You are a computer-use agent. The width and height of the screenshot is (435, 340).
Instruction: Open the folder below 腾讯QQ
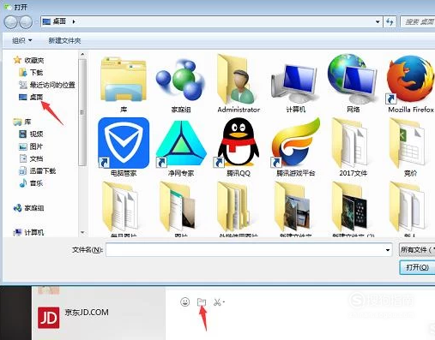[235, 207]
